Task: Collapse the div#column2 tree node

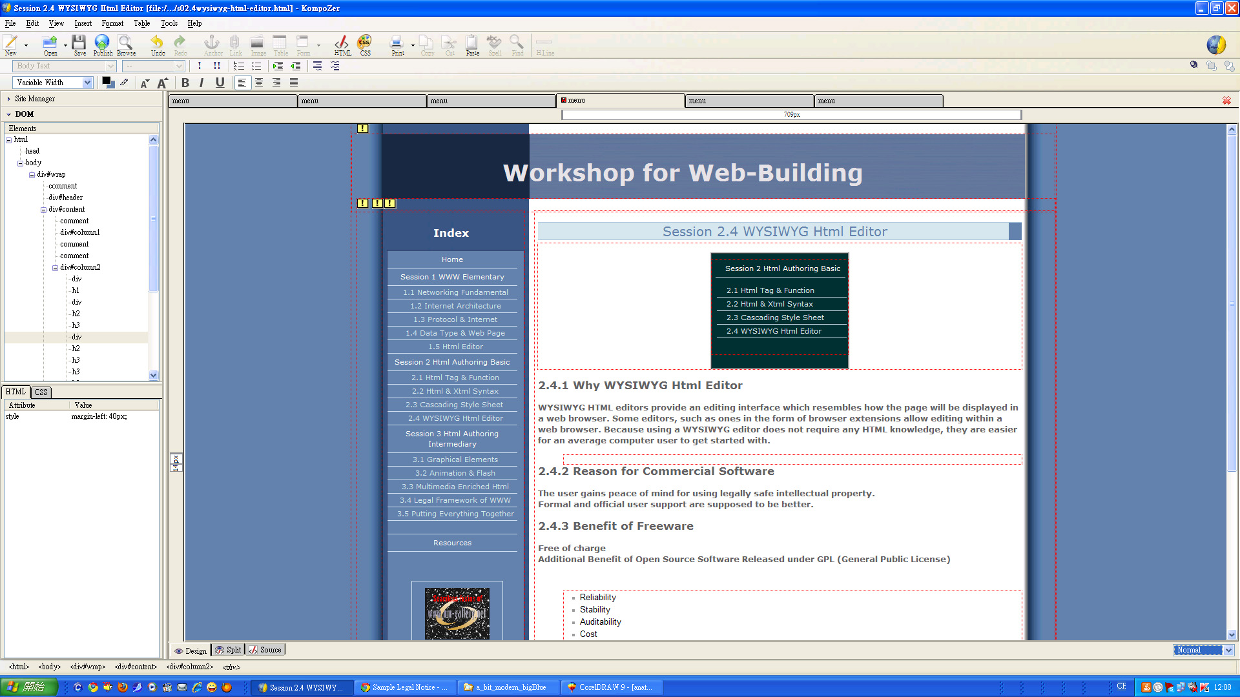Action: coord(55,267)
